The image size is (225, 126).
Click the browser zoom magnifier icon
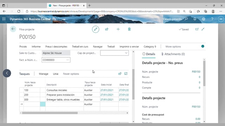(x=184, y=11)
